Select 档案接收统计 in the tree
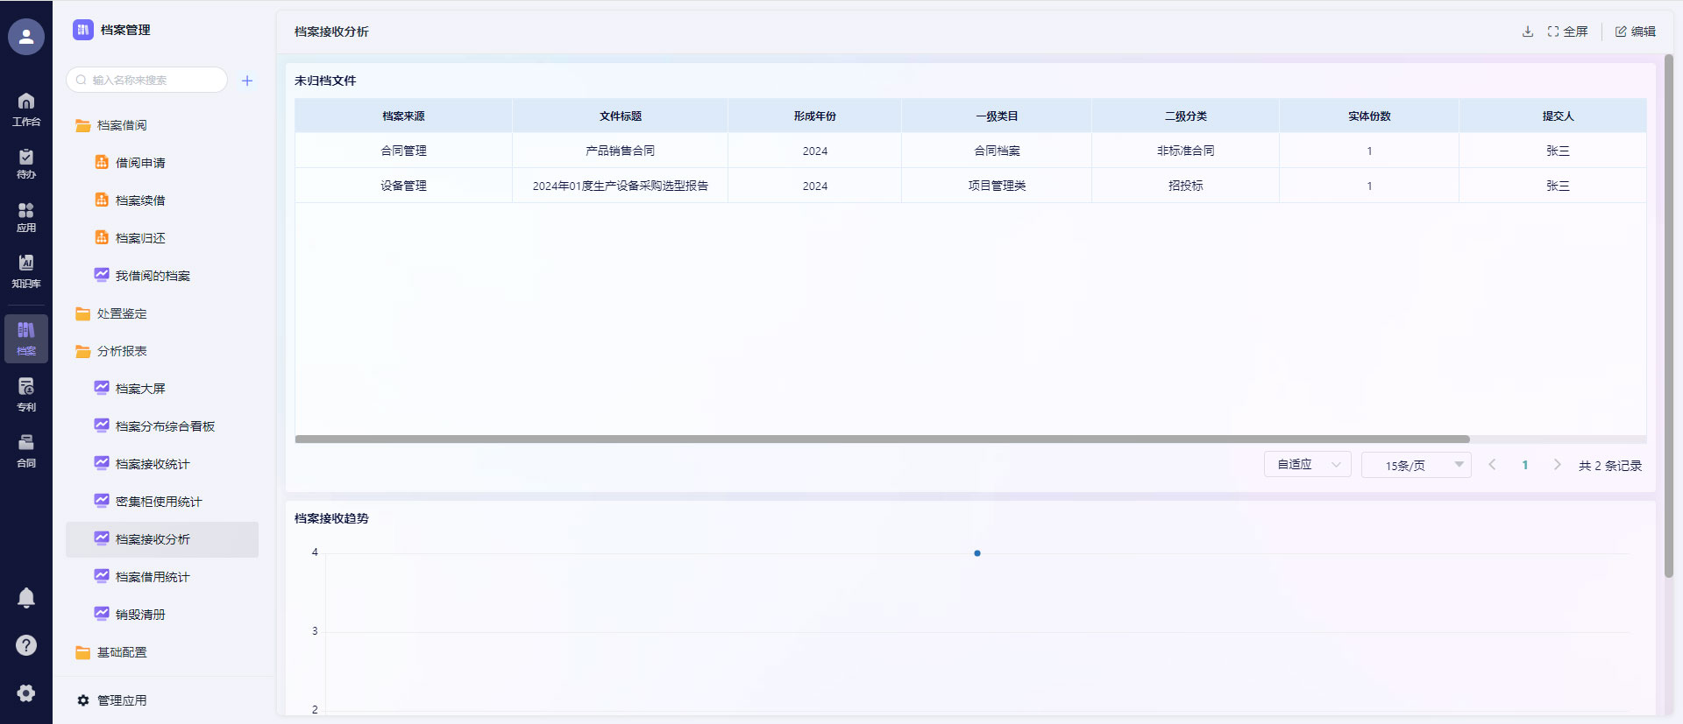Screen dimensions: 1683x724 [153, 464]
